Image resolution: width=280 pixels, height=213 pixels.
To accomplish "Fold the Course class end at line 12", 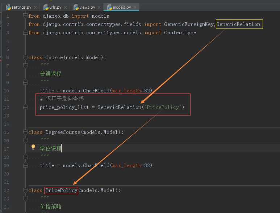I will [x=25, y=107].
